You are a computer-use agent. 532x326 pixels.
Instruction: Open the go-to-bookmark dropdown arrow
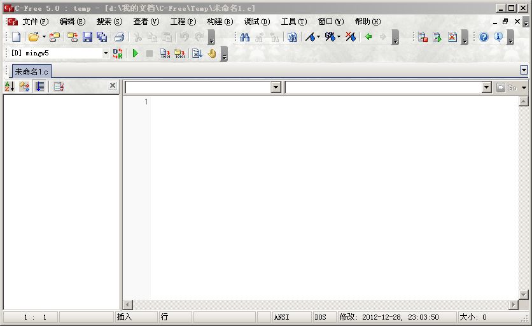(x=339, y=37)
